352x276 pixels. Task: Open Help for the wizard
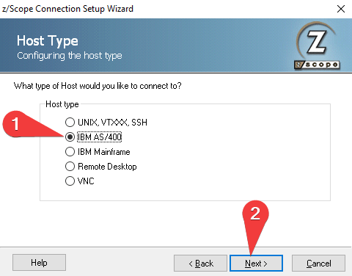point(39,263)
